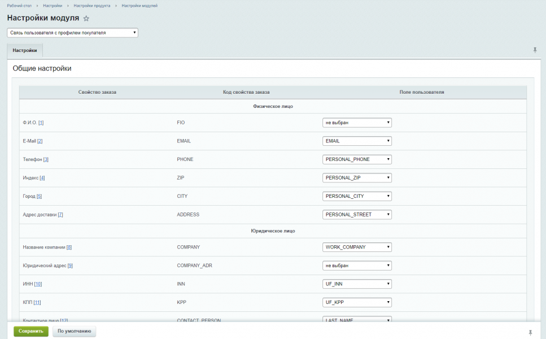Open UF_INN dropdown

(x=357, y=284)
